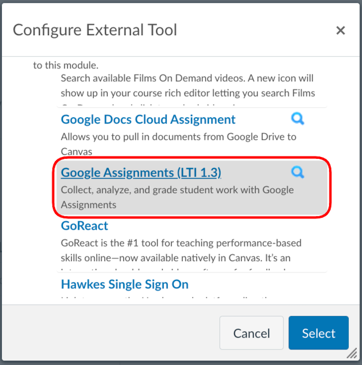This screenshot has height=365, width=362.
Task: Close the Configure External Tool dialog
Action: (340, 31)
